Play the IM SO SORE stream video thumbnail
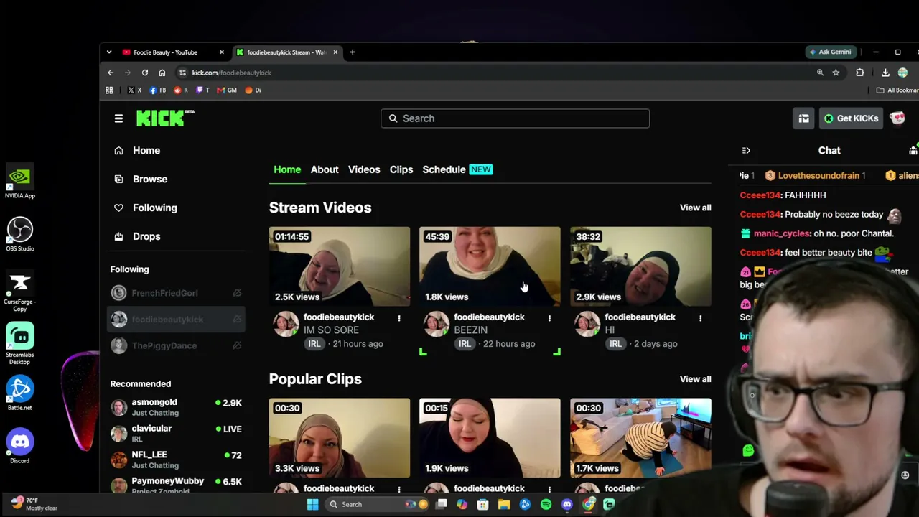 pos(340,266)
